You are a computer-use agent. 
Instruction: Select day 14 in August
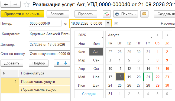[148, 69]
